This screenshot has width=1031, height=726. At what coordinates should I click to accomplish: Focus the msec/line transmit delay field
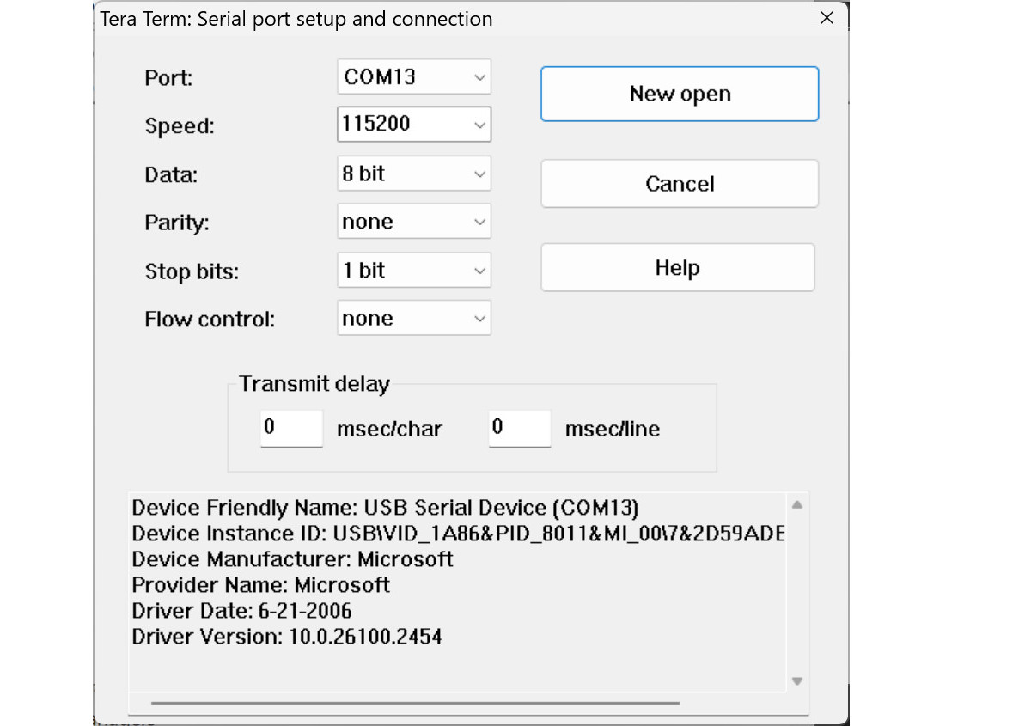click(x=519, y=428)
